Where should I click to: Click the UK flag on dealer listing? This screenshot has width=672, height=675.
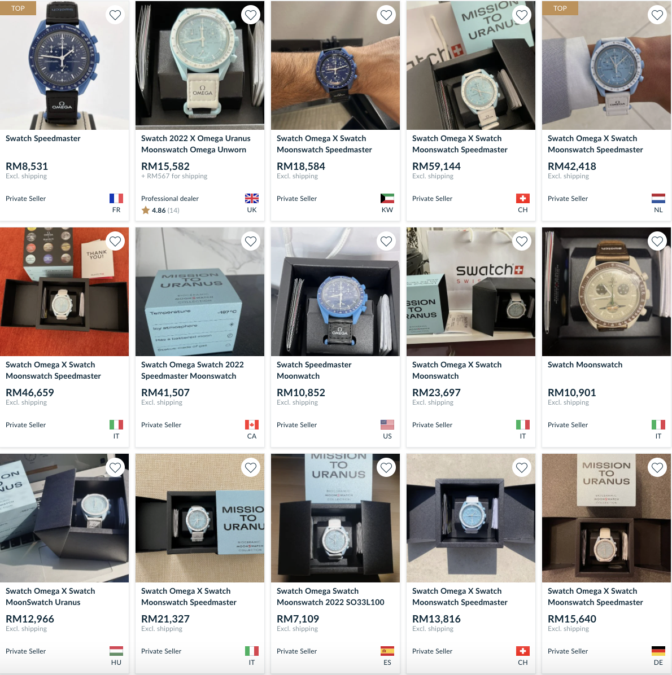click(x=251, y=199)
